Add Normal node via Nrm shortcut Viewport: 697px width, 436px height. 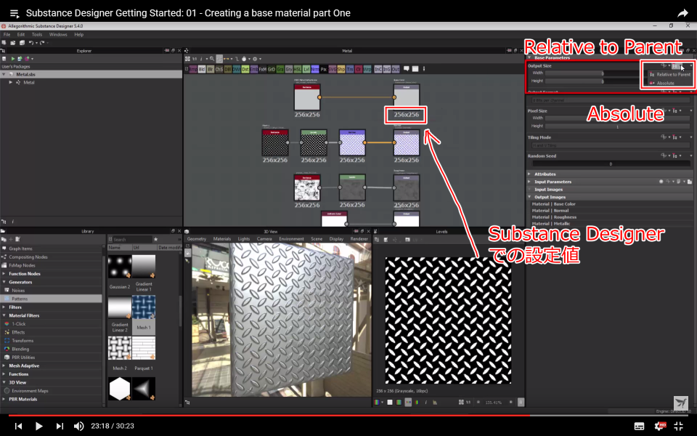click(314, 70)
